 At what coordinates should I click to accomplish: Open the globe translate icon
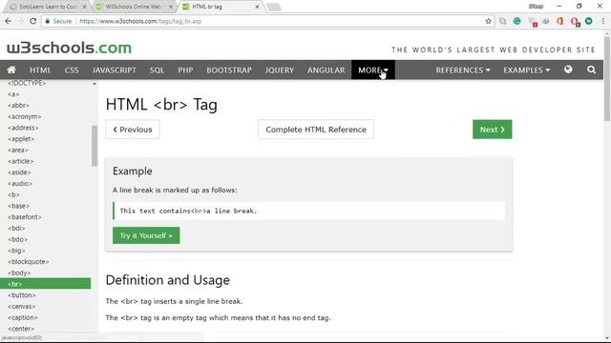coord(568,70)
